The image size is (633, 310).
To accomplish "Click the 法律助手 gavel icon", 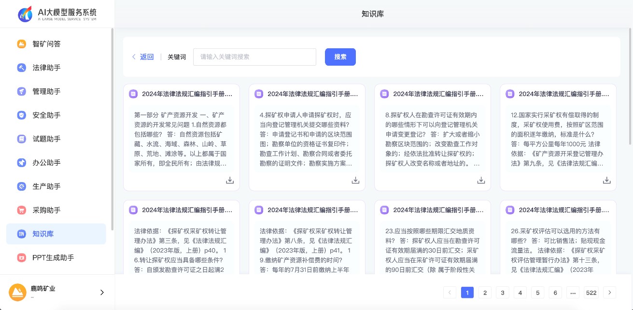I will click(22, 68).
